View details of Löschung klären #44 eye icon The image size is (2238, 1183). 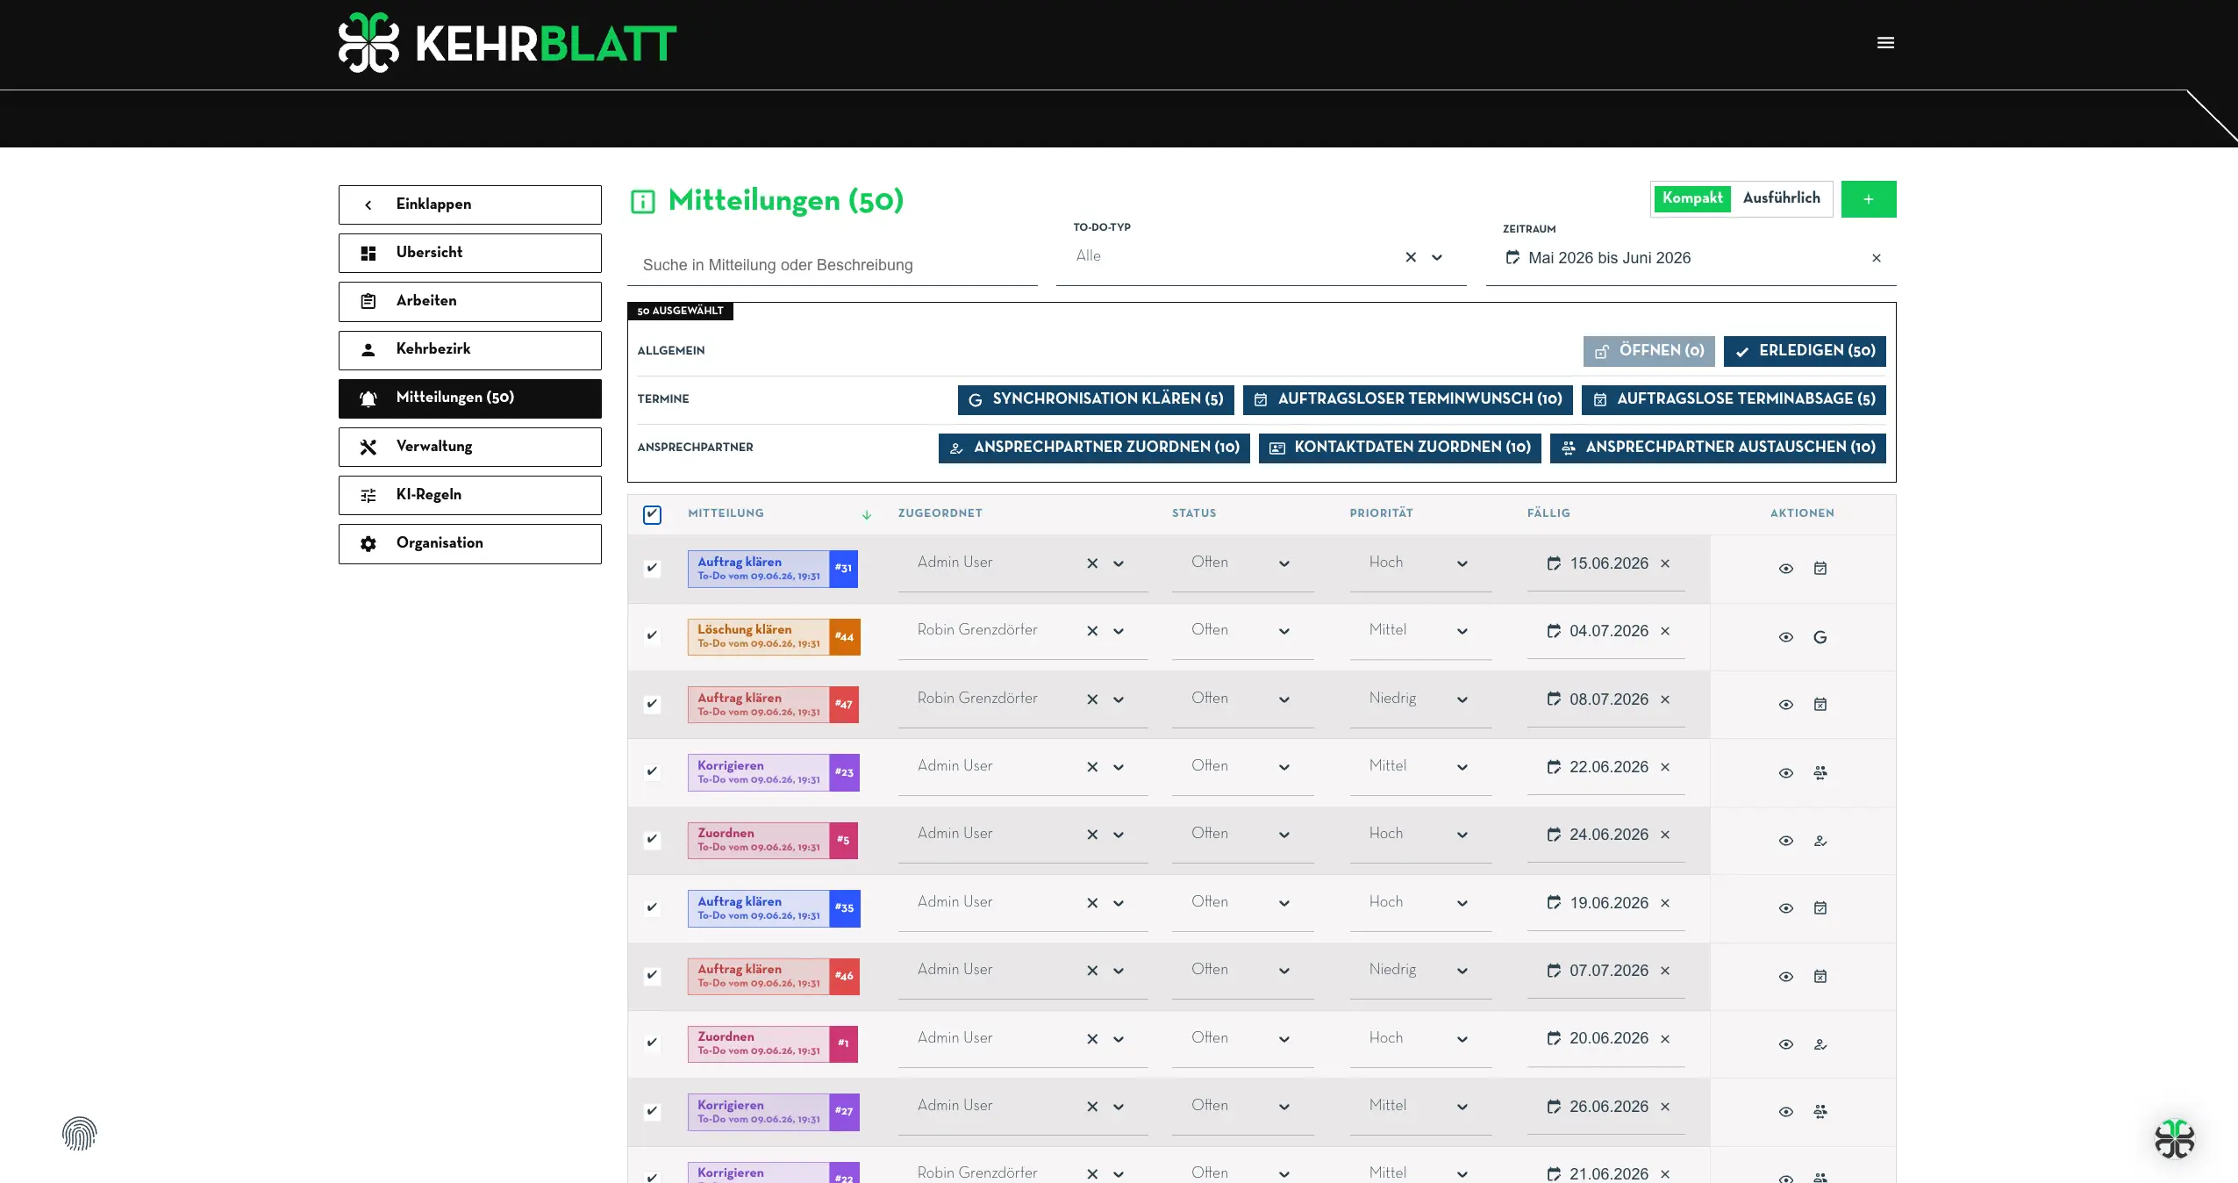pos(1785,637)
